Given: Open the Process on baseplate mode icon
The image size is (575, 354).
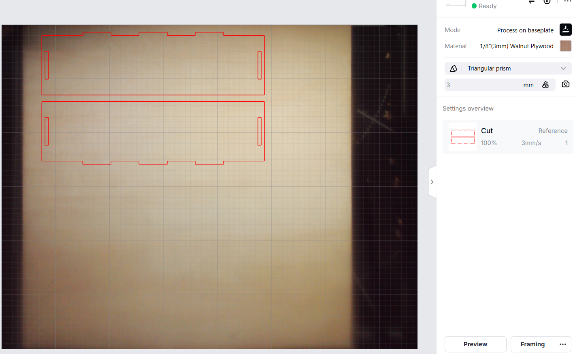Looking at the screenshot, I should click(x=566, y=30).
